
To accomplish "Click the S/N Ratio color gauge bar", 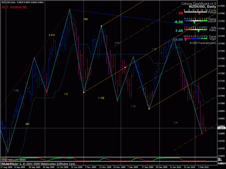I will pos(196,30).
